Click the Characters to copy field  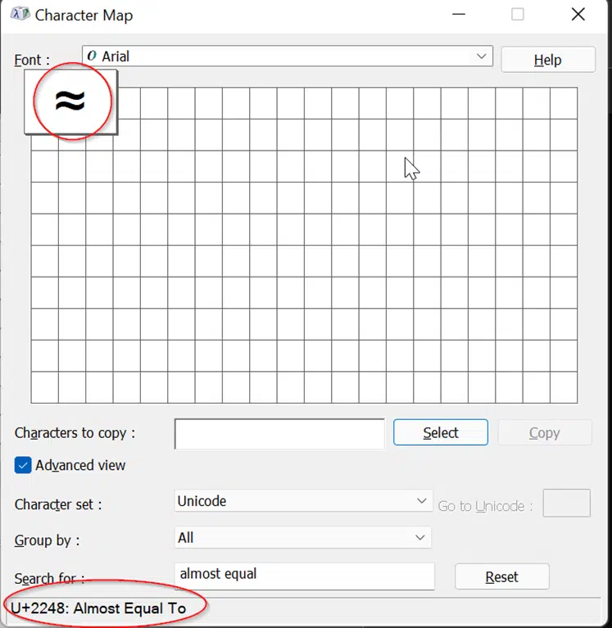[279, 434]
